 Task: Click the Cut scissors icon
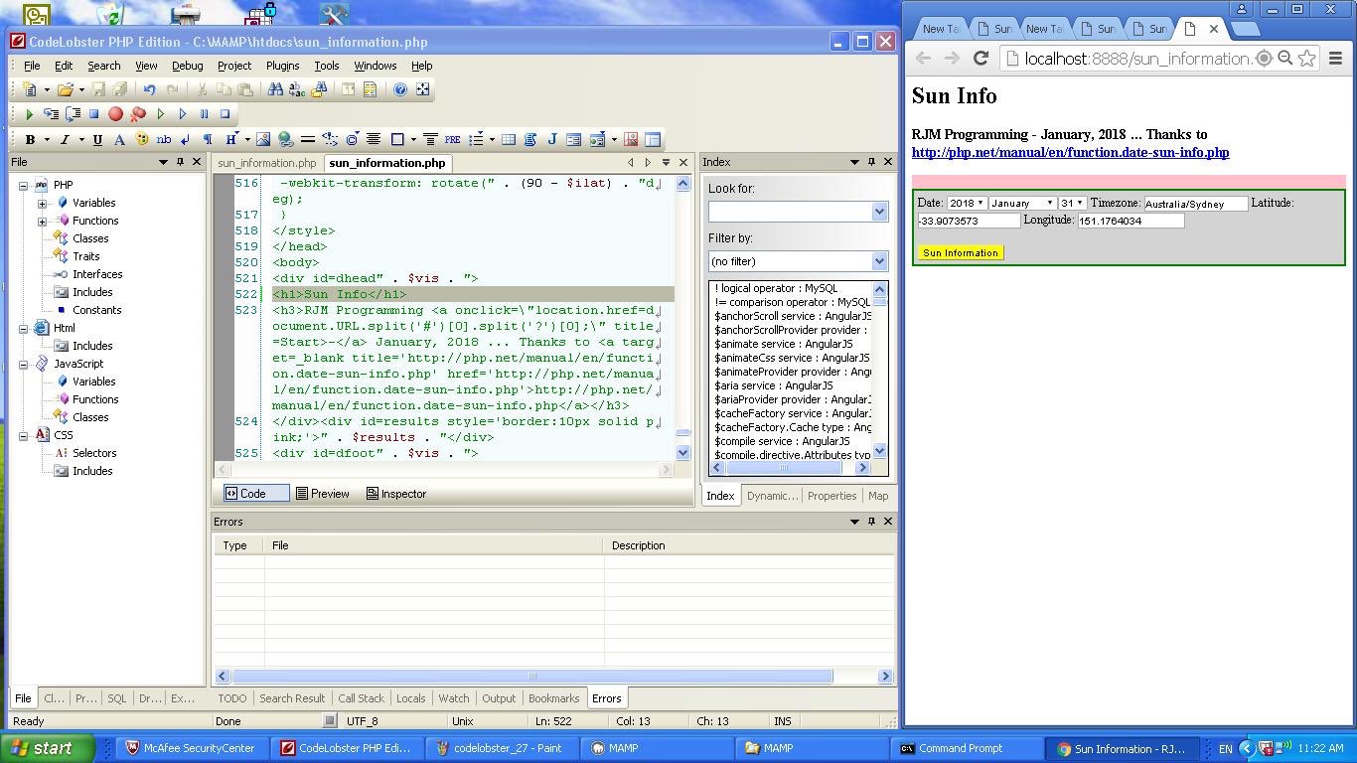pyautogui.click(x=203, y=89)
